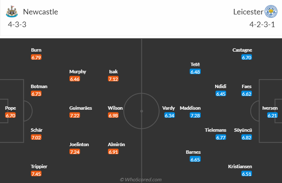The width and height of the screenshot is (282, 183).
Task: Click Isak's 7.12 rating badge
Action: click(x=113, y=79)
